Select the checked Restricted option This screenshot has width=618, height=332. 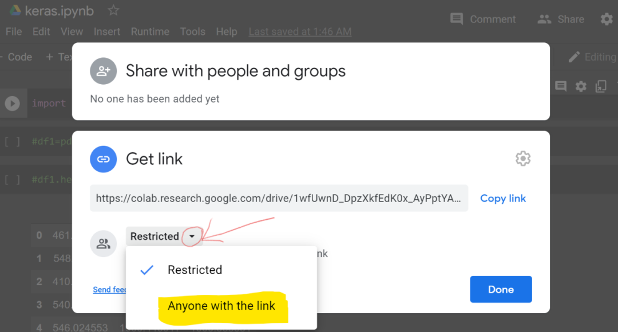tap(221, 270)
